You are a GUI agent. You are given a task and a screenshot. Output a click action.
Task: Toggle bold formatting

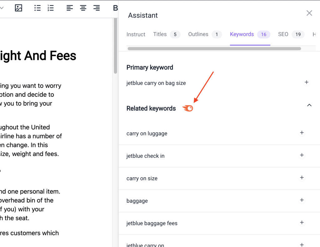(x=115, y=8)
